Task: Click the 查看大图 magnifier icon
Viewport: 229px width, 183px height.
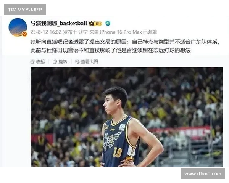Action: (77, 62)
